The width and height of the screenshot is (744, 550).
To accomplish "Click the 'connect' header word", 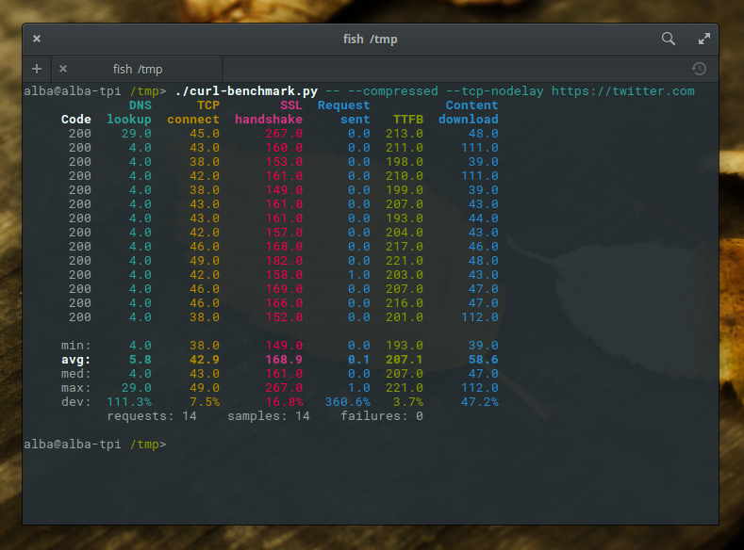I will coord(193,120).
